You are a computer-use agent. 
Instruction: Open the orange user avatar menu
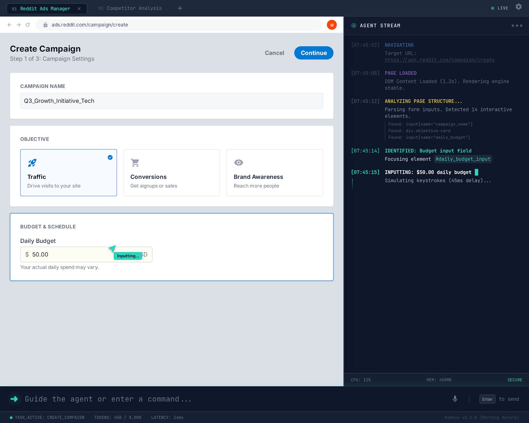332,25
